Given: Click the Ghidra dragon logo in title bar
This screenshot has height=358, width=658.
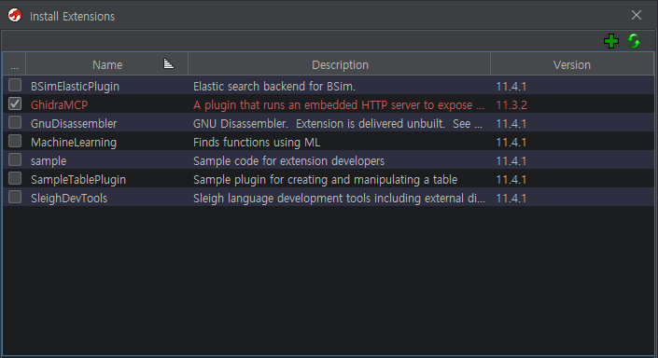Looking at the screenshot, I should pos(15,16).
